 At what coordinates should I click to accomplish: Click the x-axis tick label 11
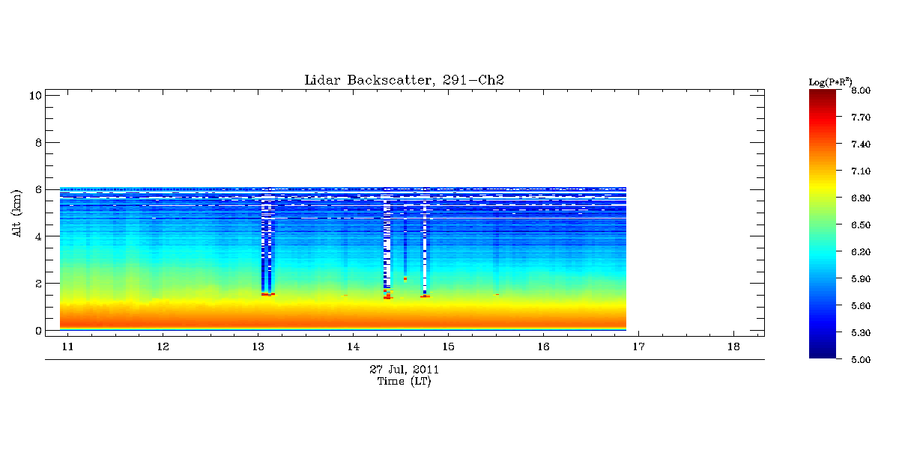67,347
